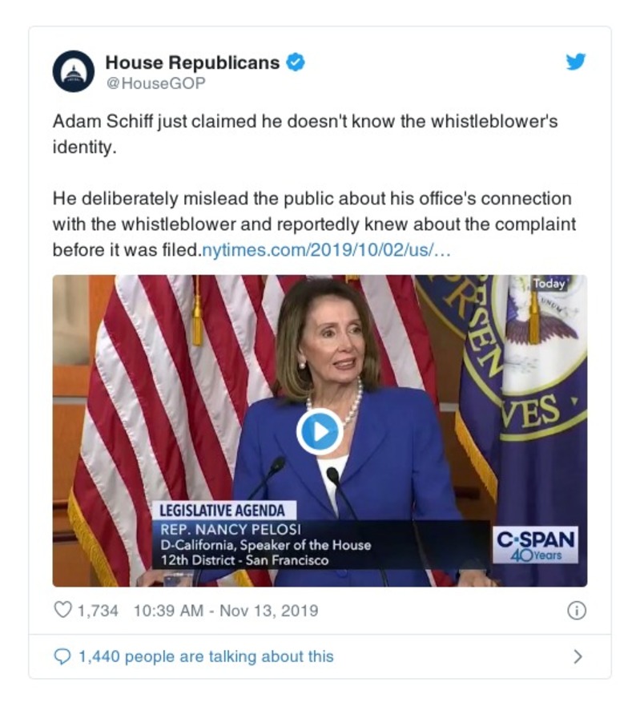Open the Twitter bird logo link
This screenshot has height=711, width=640.
click(576, 62)
